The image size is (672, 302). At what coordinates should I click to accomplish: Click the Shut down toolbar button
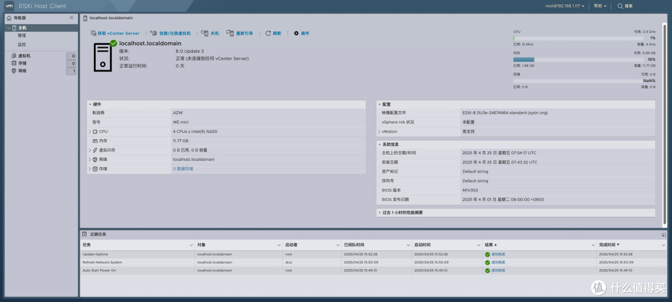(210, 34)
